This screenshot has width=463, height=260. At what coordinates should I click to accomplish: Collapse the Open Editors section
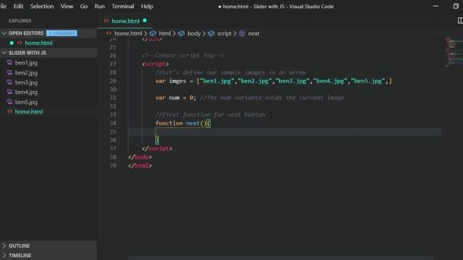pyautogui.click(x=4, y=33)
